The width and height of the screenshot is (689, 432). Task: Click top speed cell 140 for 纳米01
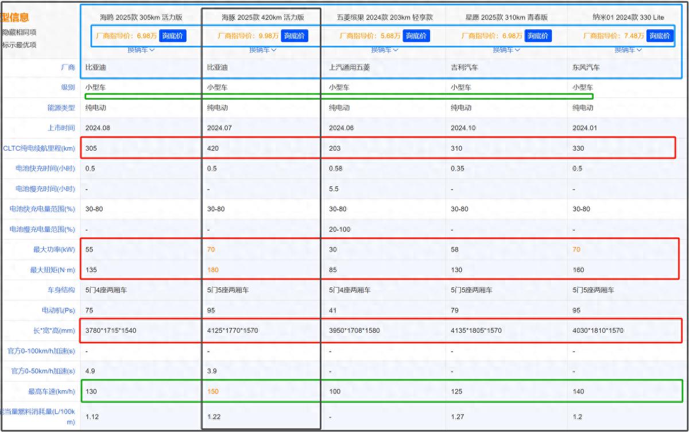click(x=578, y=391)
